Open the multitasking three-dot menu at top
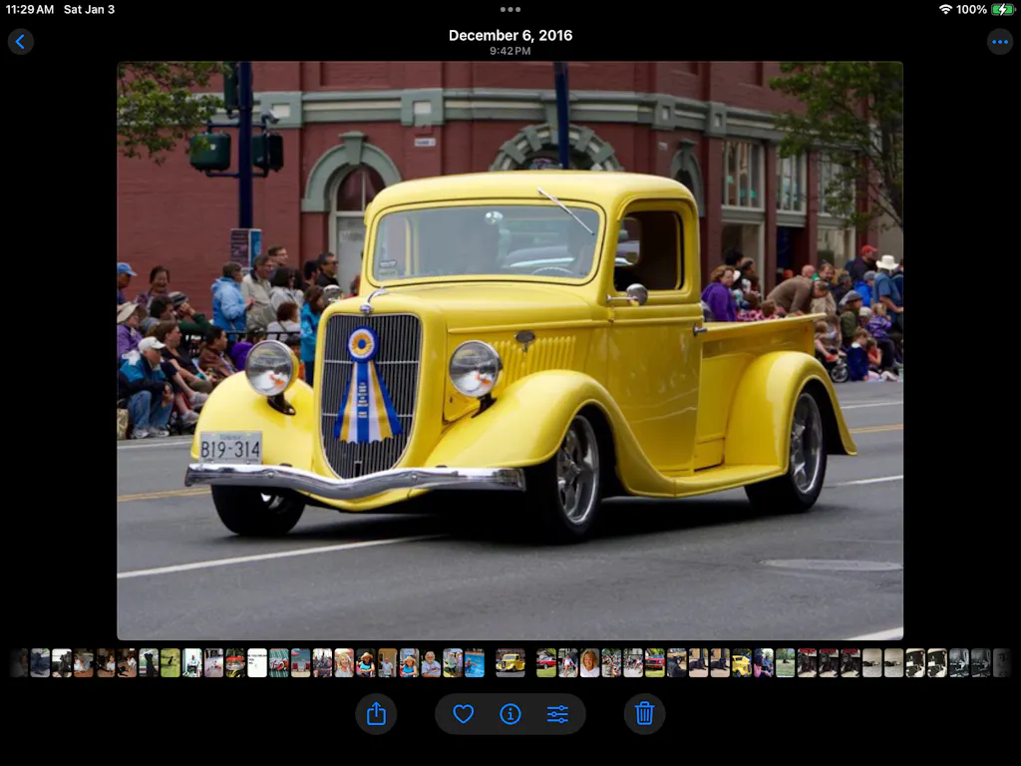1021x766 pixels. click(510, 9)
